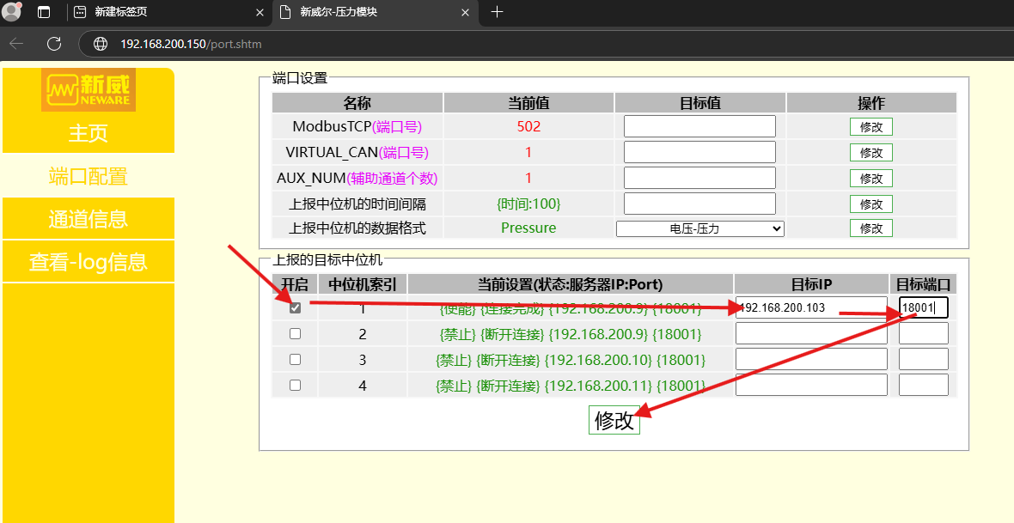Uncheck enable box for 中位机 index 1
The height and width of the screenshot is (523, 1014).
click(295, 307)
